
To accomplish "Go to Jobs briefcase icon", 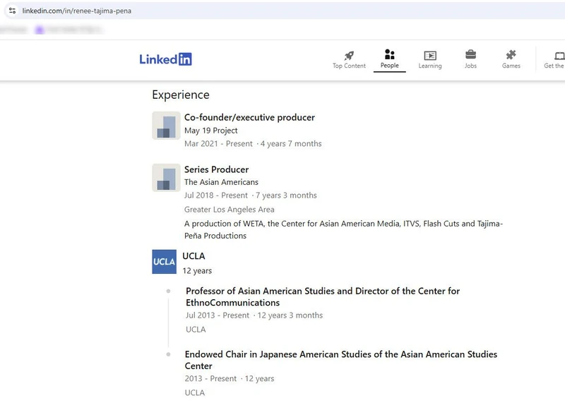I will tap(470, 55).
